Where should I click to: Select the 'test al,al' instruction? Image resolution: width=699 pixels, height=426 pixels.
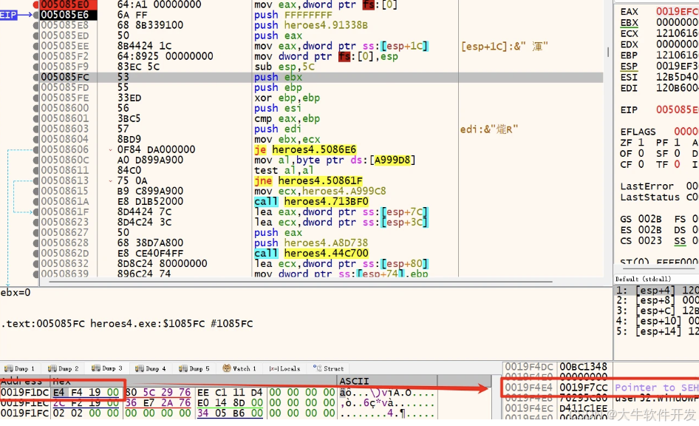point(284,170)
